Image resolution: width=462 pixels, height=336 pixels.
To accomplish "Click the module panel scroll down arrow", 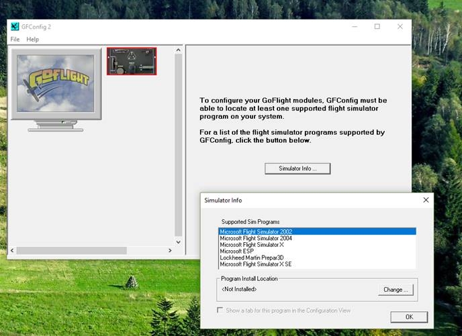I will (178, 242).
